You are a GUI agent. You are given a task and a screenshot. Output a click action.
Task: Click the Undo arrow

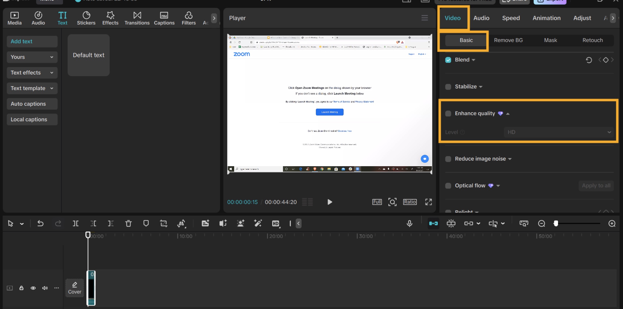[x=40, y=223]
